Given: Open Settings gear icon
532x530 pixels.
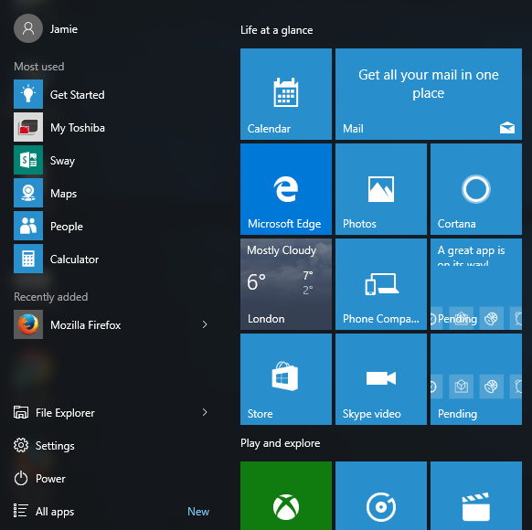Looking at the screenshot, I should tap(21, 445).
